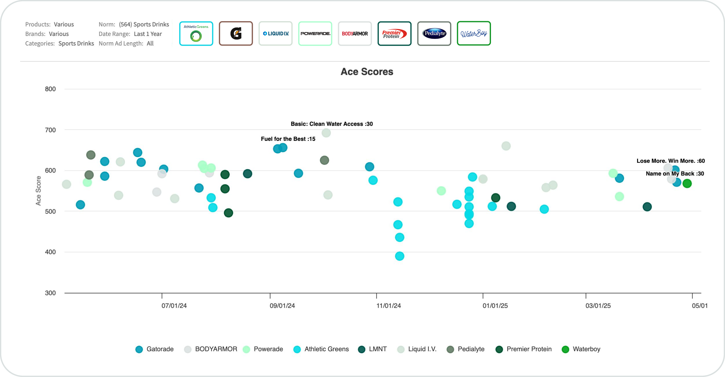Click the Basic: Clean Water Access :30 label
This screenshot has height=377, width=725.
coord(332,124)
